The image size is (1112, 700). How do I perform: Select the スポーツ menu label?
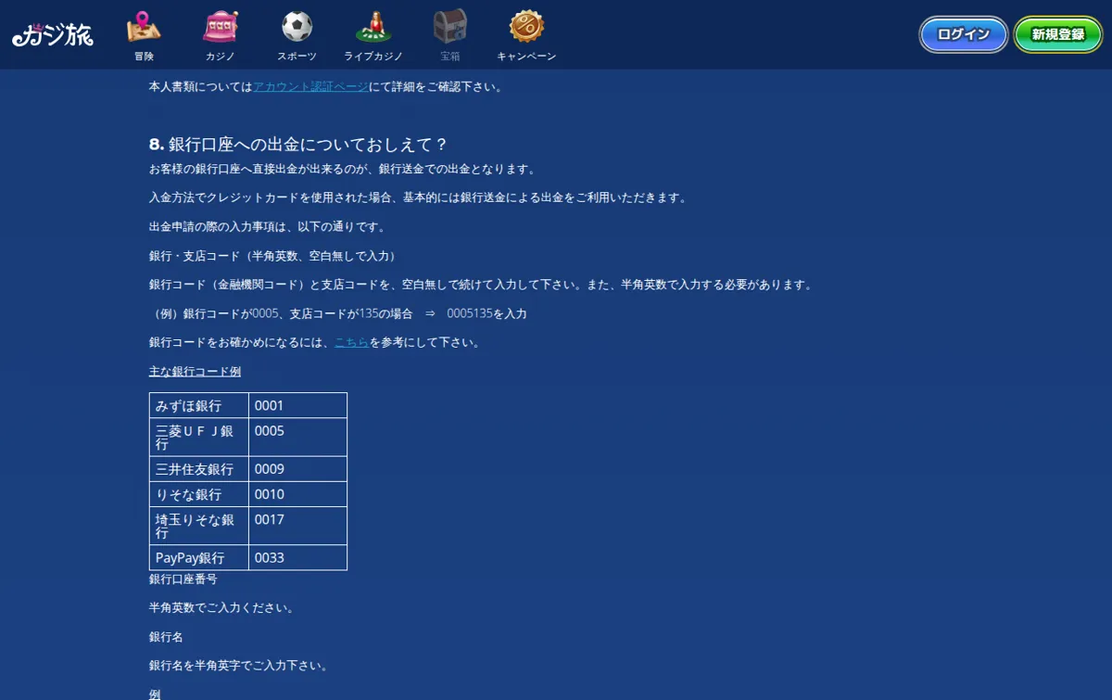(x=297, y=57)
